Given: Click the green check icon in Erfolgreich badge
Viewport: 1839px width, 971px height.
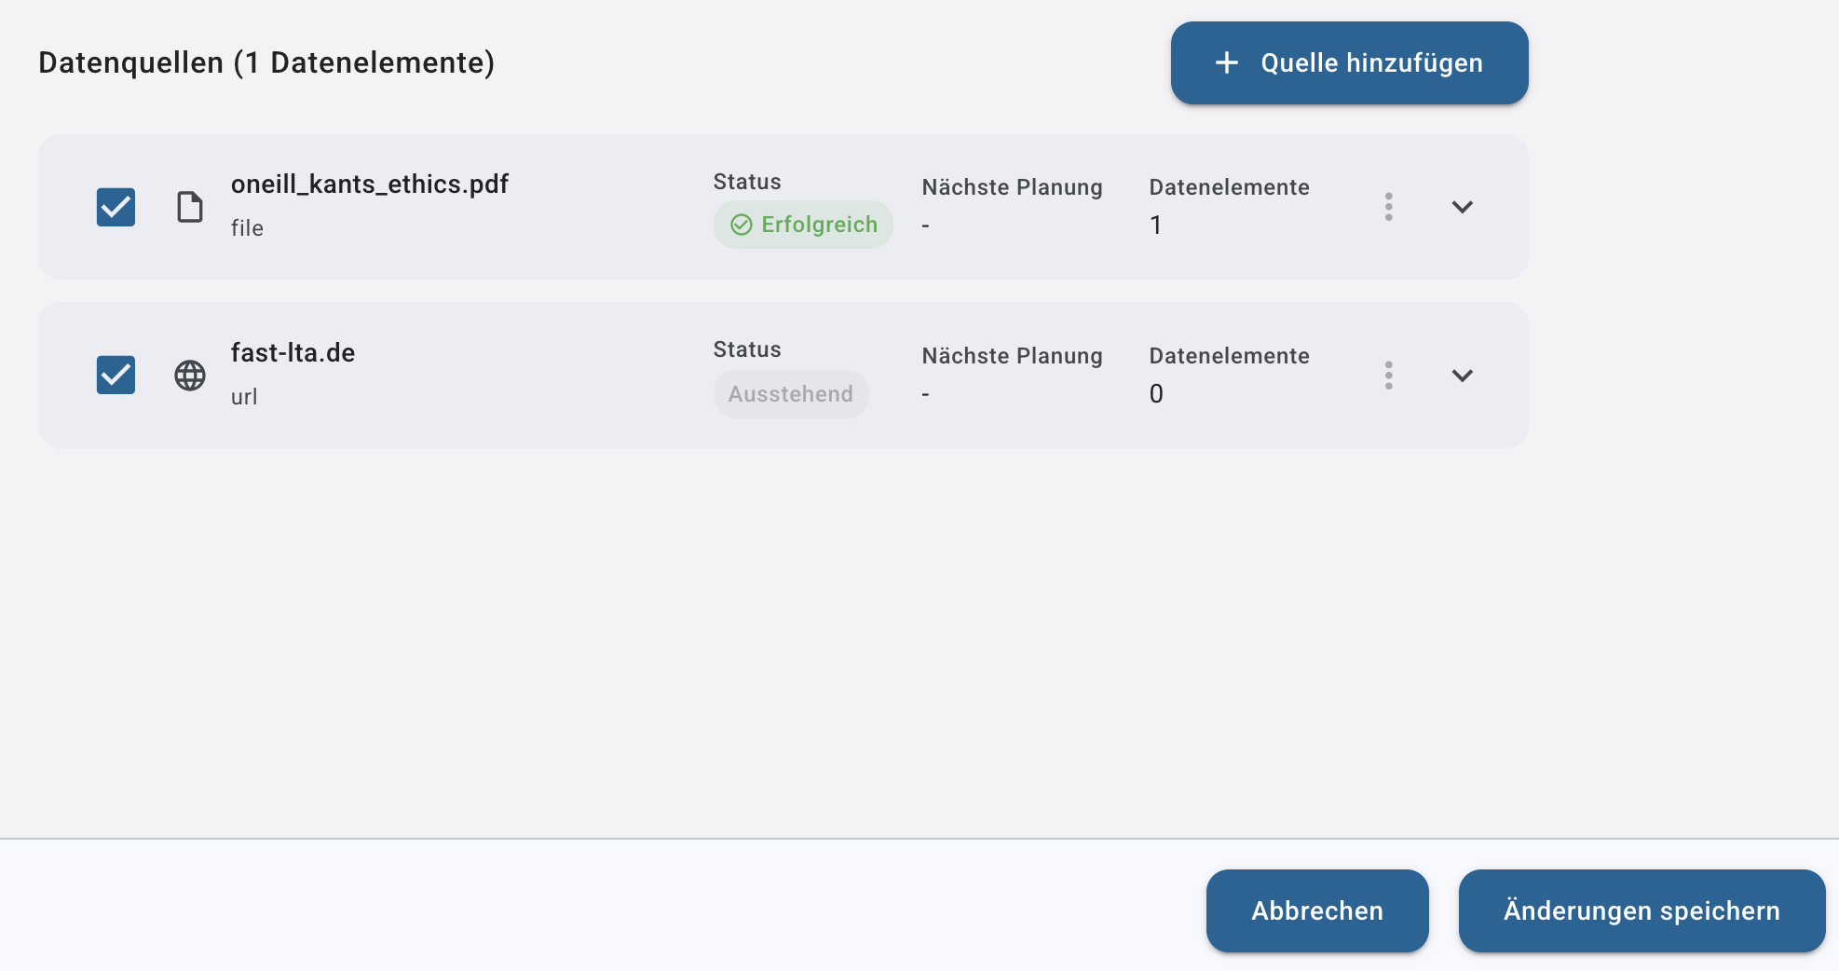Looking at the screenshot, I should (x=742, y=225).
